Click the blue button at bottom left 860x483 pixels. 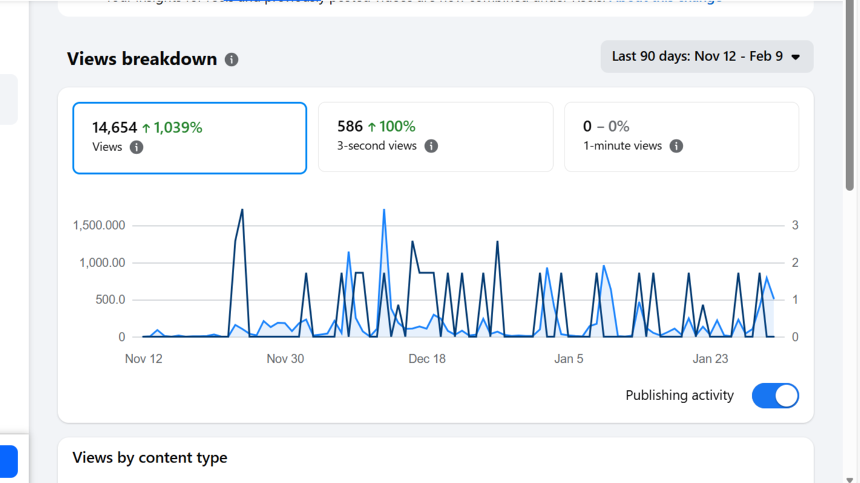(8, 461)
